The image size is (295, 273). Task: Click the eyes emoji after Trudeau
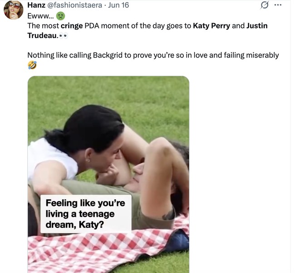pyautogui.click(x=64, y=36)
